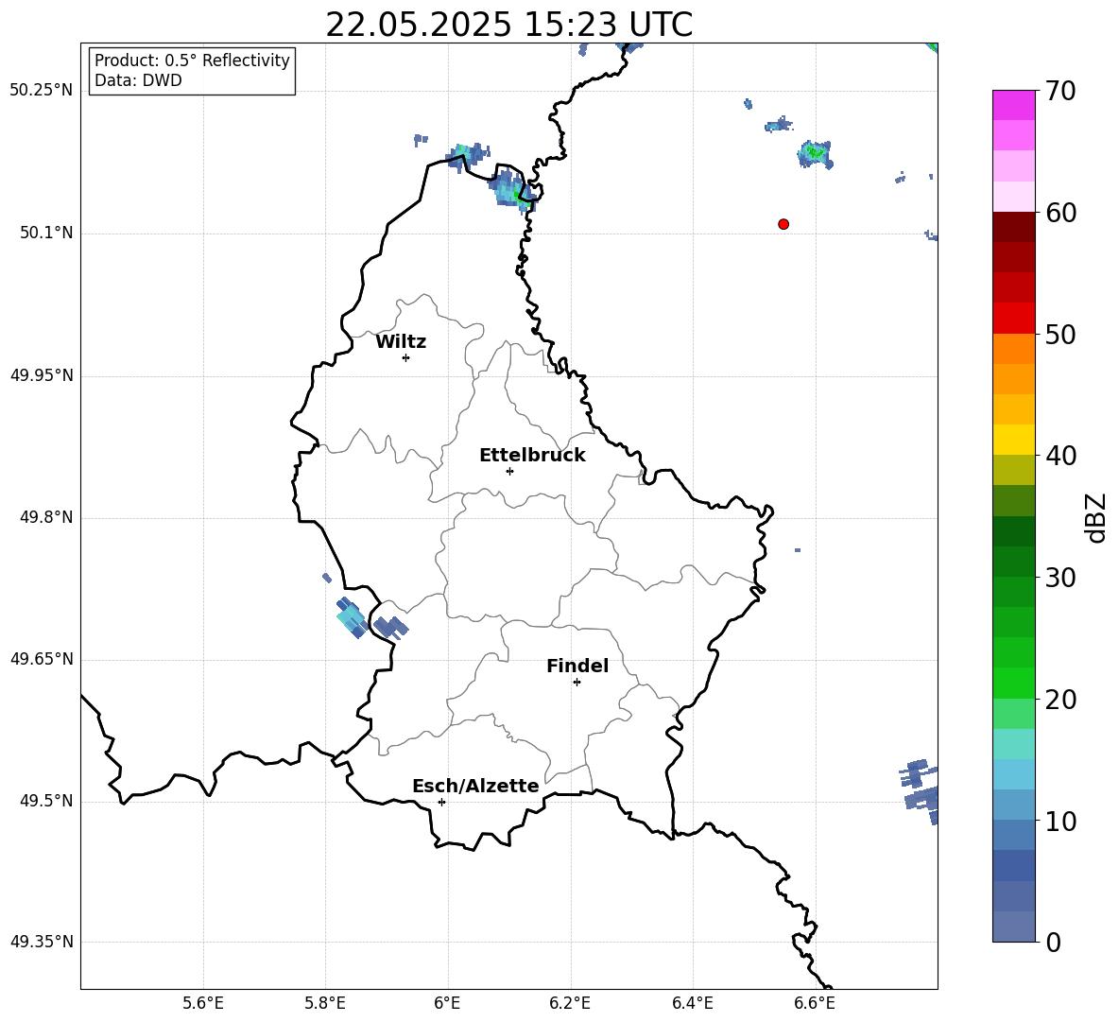Pick the bright red colorbar swatch above 50
The image size is (1119, 1022).
1013,319
